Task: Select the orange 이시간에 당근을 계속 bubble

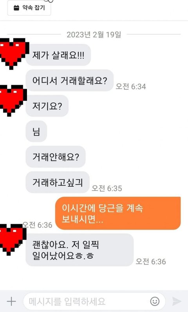Action: 118,213
